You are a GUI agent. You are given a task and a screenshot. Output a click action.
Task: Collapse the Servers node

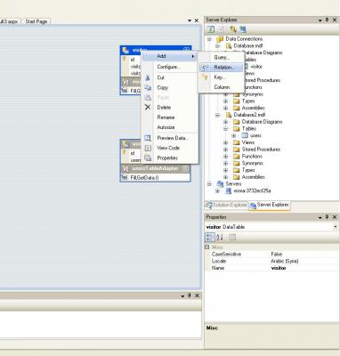(209, 184)
